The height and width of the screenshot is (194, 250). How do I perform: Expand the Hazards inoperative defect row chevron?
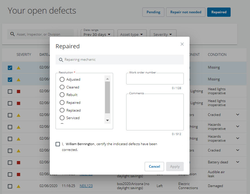[238, 127]
